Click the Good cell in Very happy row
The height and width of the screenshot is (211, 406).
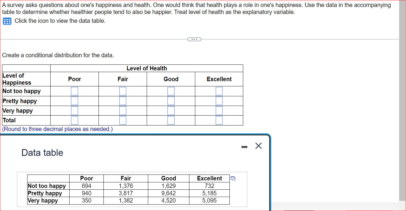[171, 110]
